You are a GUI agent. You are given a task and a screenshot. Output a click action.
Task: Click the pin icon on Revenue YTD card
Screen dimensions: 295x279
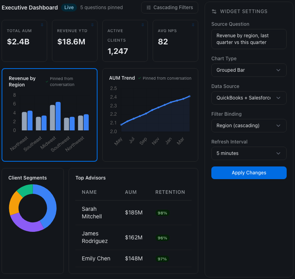click(92, 25)
